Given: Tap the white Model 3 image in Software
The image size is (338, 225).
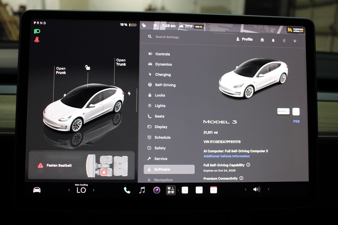Looking at the screenshot, I should coord(253,78).
